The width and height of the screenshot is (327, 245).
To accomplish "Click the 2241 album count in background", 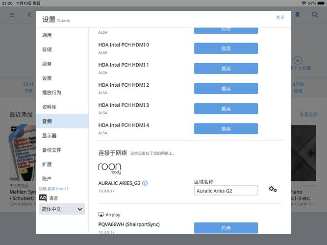I will [x=28, y=84].
